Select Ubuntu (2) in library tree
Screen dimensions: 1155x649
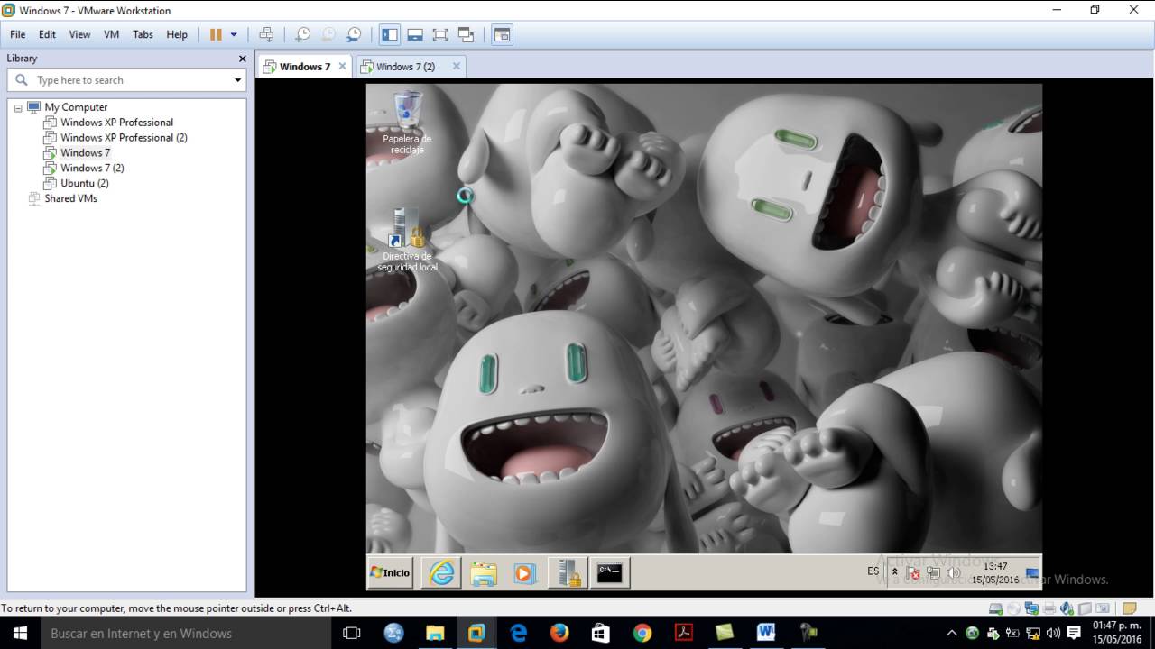pos(84,183)
